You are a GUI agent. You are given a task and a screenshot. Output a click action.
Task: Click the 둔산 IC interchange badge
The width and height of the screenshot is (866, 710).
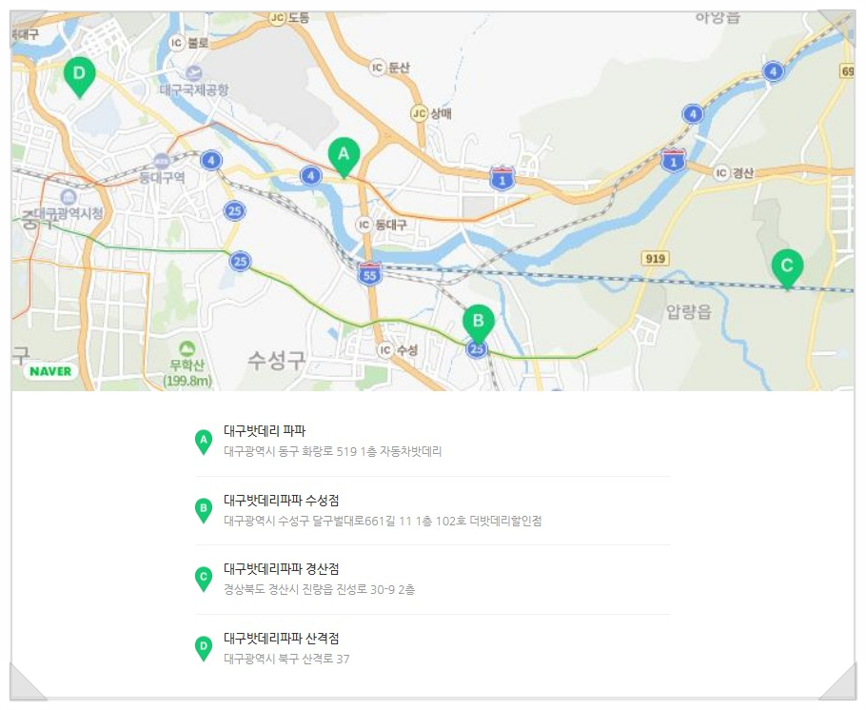point(377,68)
